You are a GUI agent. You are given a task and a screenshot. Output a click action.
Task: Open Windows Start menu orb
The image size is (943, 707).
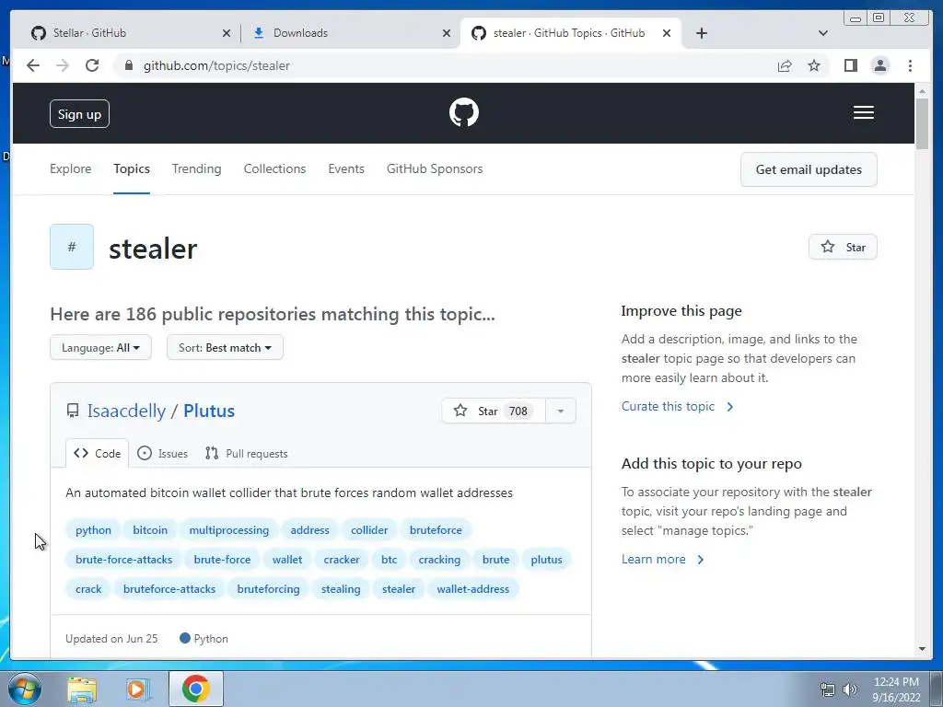coord(24,689)
